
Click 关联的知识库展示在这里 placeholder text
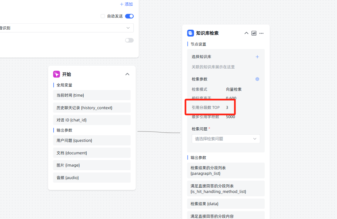point(213,67)
